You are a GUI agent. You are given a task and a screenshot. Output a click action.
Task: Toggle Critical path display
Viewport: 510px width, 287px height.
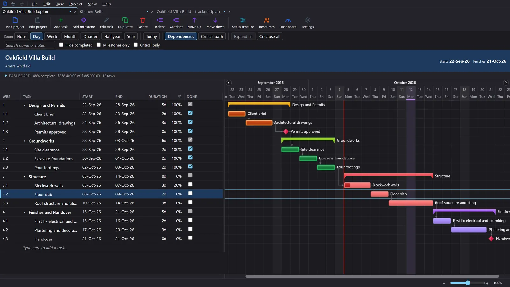coord(212,36)
